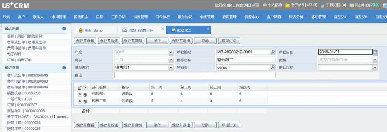Click the arrow icon beside 最近新建

[x=64, y=29]
